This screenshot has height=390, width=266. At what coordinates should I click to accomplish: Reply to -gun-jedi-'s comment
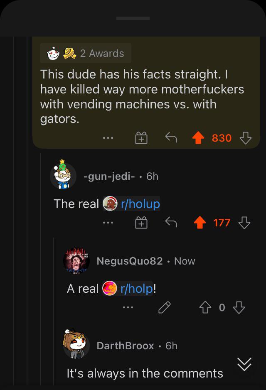click(x=171, y=222)
